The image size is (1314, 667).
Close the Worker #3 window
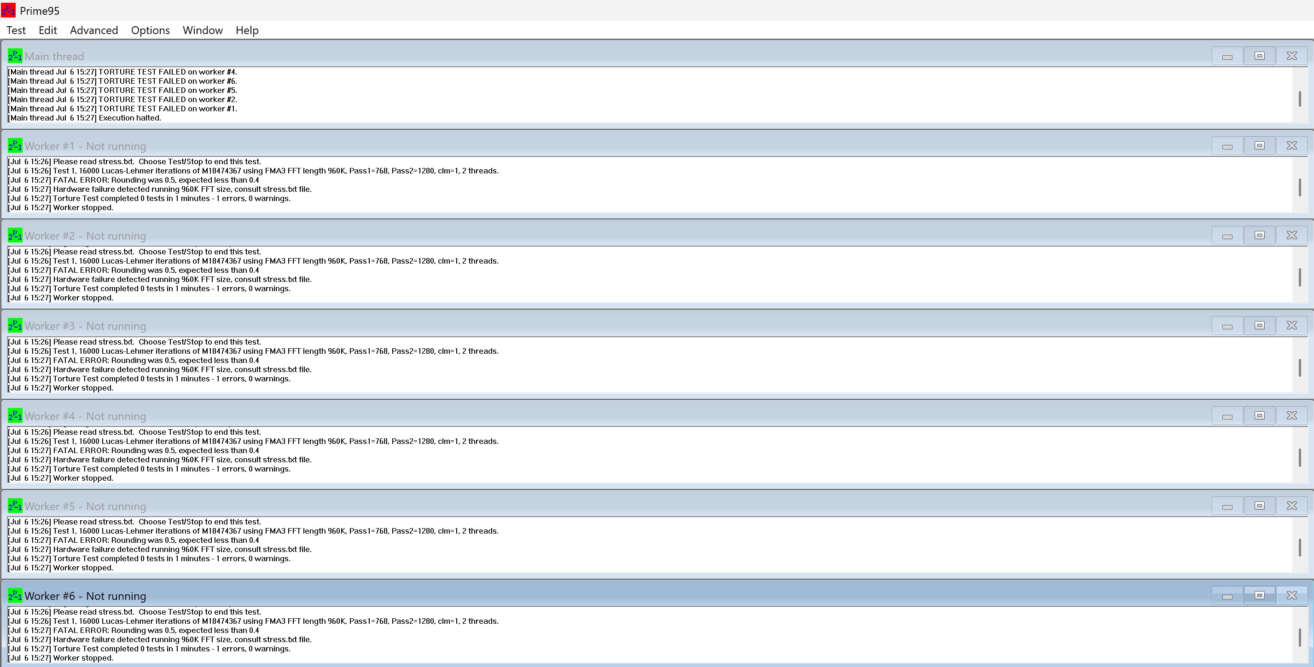[x=1291, y=326]
